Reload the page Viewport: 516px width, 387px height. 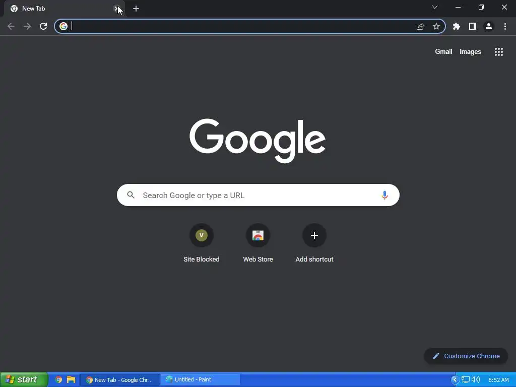[43, 26]
